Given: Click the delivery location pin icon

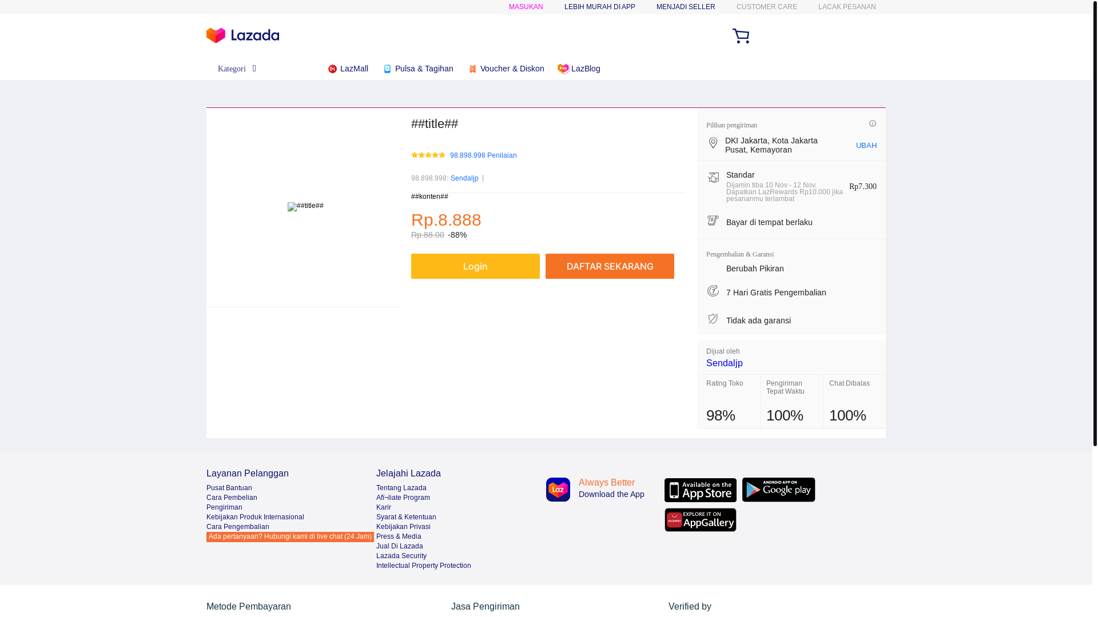Looking at the screenshot, I should (x=713, y=143).
